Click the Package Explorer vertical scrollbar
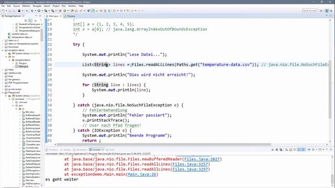The image size is (335, 188). pos(42,35)
